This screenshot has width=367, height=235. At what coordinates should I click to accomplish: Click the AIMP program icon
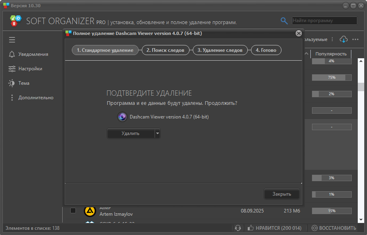coord(90,210)
